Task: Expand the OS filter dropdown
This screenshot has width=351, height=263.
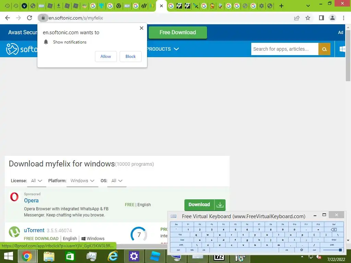Action: coord(117,181)
